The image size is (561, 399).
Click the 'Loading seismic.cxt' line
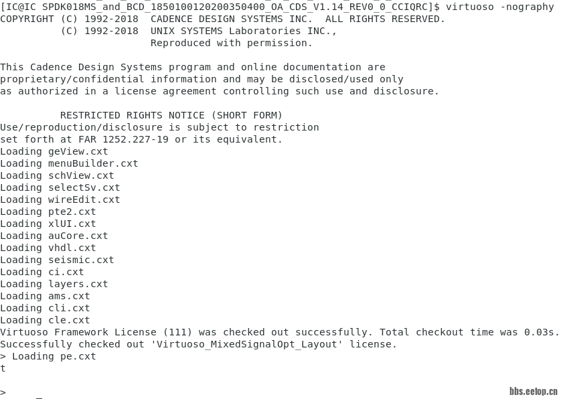click(x=57, y=260)
